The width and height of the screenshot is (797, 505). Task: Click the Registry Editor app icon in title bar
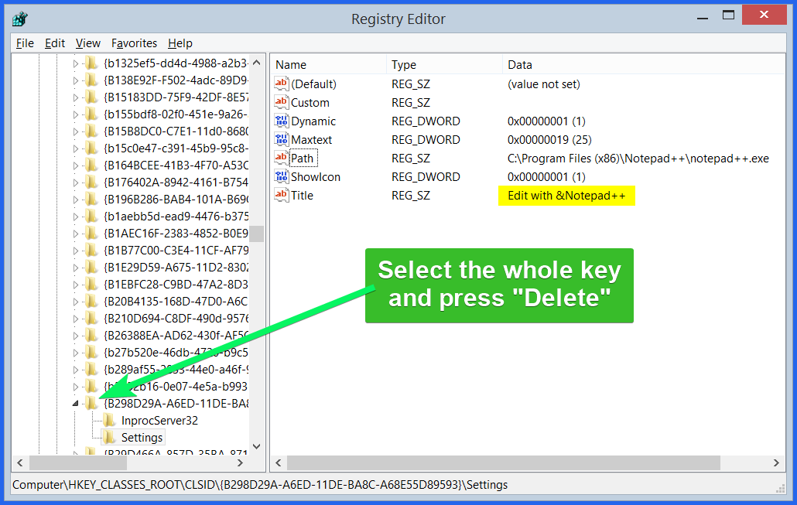19,19
